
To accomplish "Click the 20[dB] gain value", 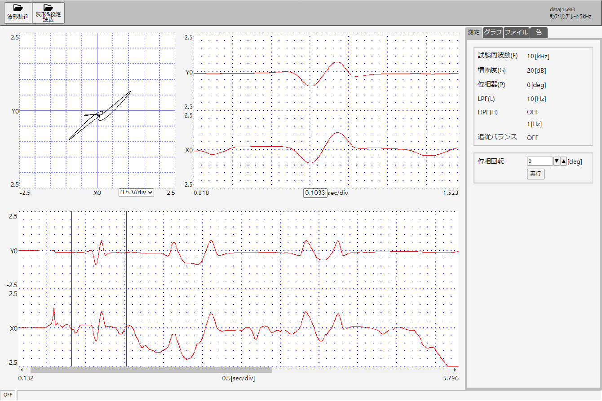I will (536, 70).
